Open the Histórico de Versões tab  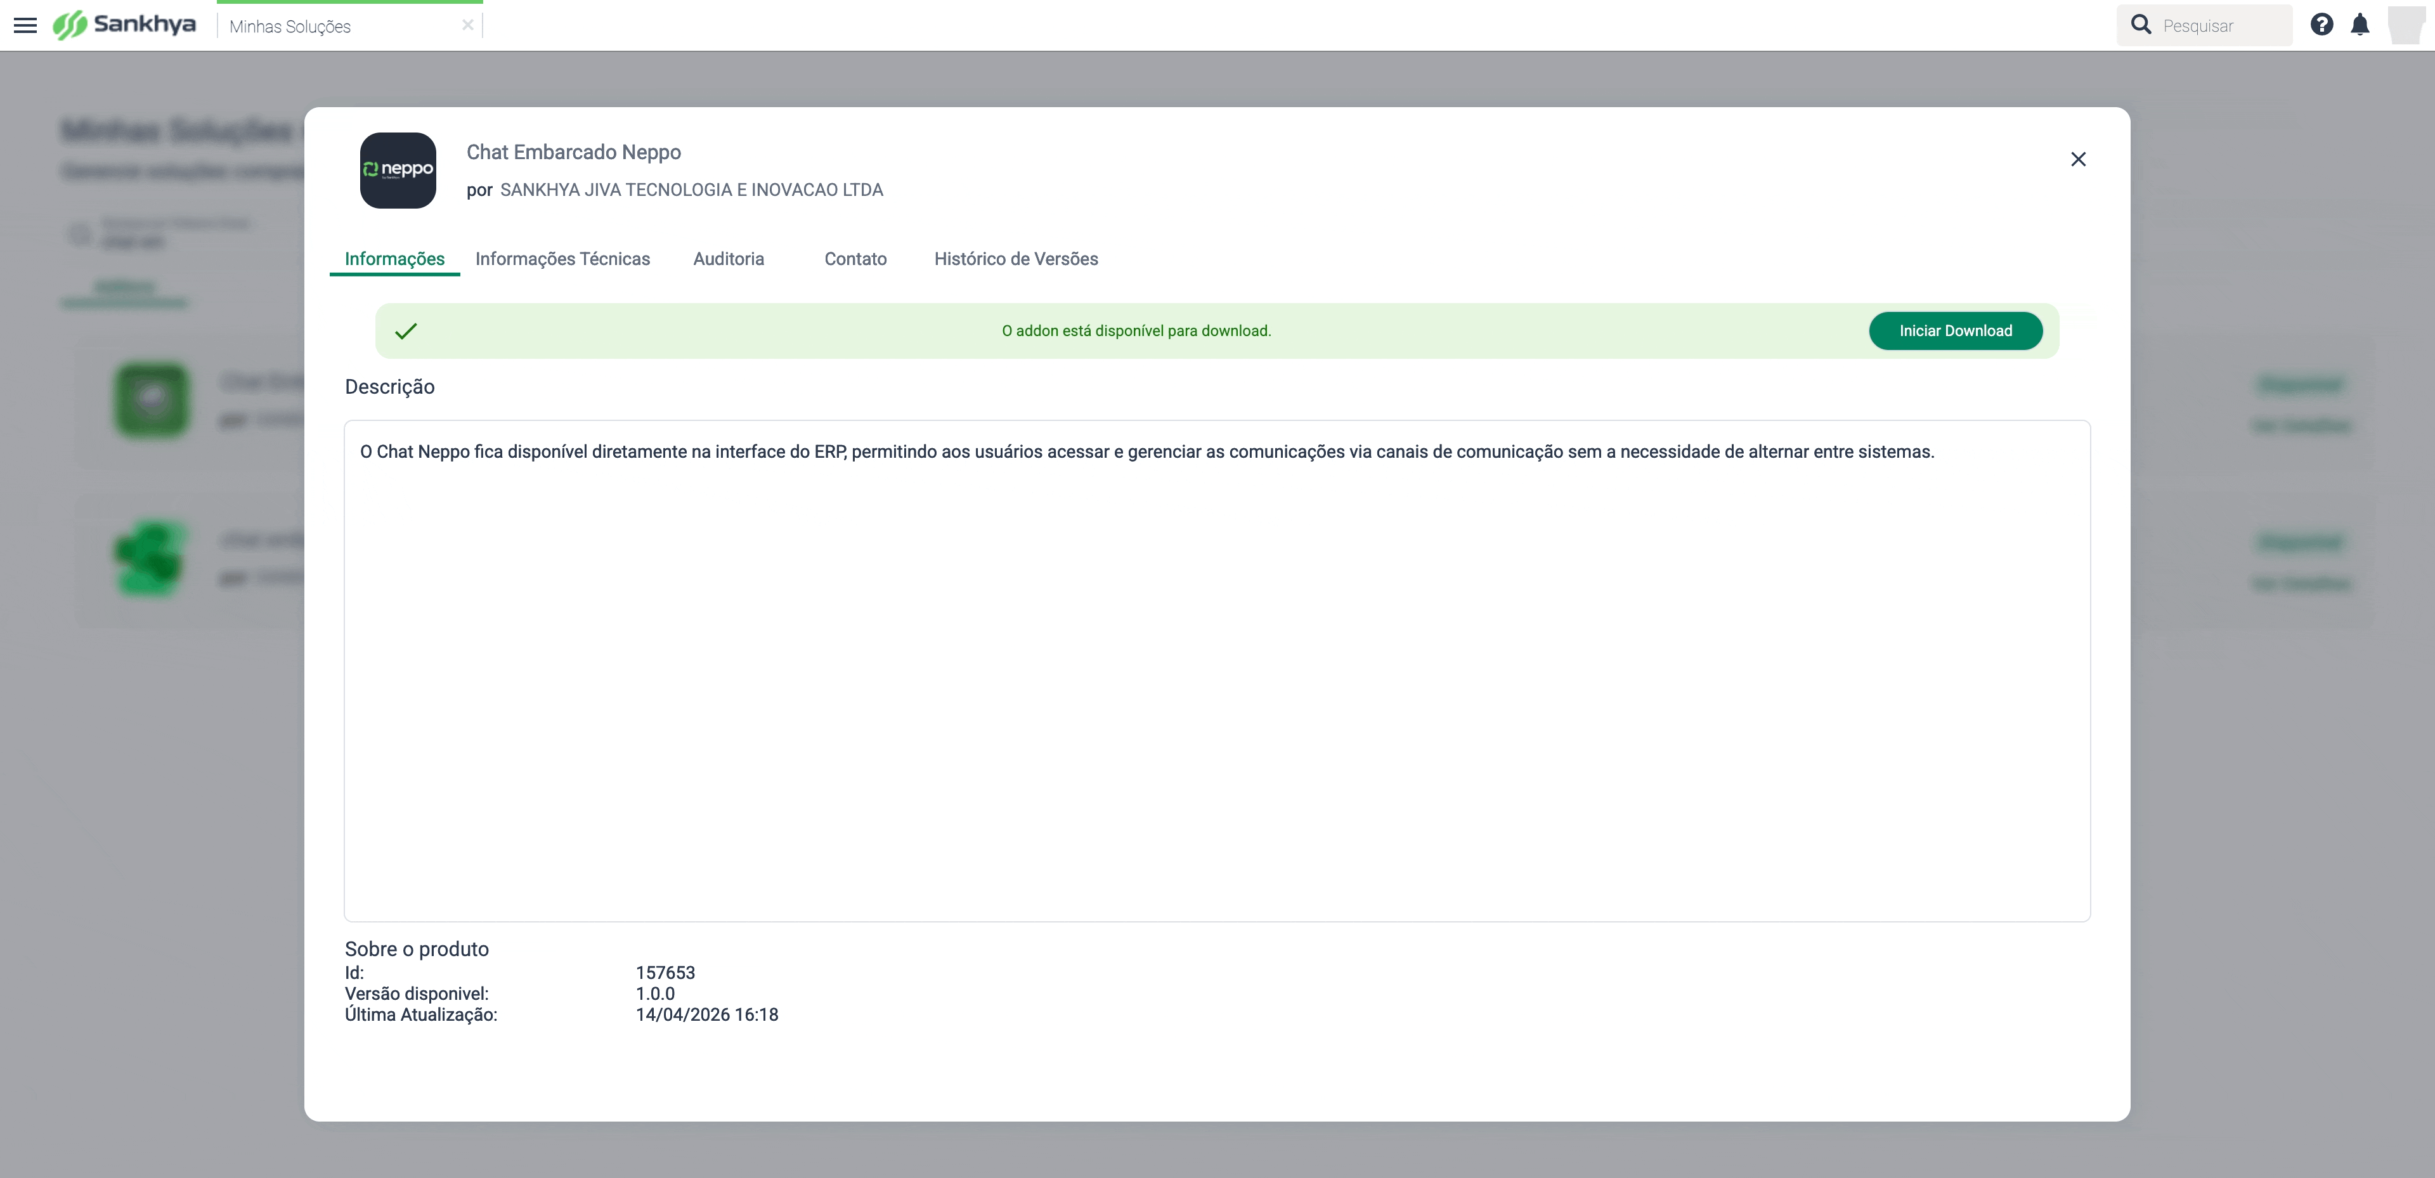pyautogui.click(x=1016, y=259)
